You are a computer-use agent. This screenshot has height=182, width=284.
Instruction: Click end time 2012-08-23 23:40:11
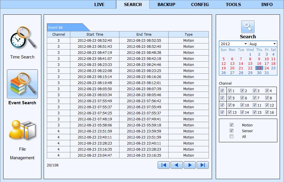[x=144, y=143]
